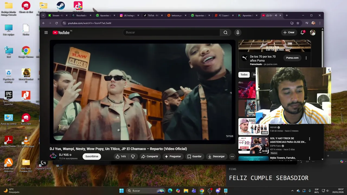347x195 pixels.
Task: Open Discord from the taskbar
Action: coord(218,191)
